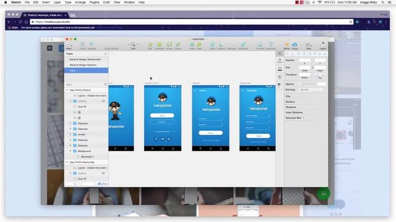The height and width of the screenshot is (222, 396).
Task: Click the Opacity value field
Action: (x=322, y=84)
